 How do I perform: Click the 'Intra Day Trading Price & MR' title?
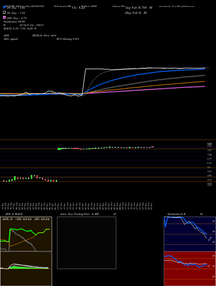(x=79, y=214)
